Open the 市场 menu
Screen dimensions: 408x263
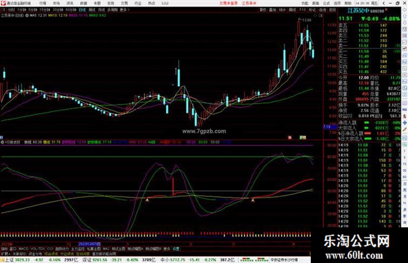click(56, 3)
